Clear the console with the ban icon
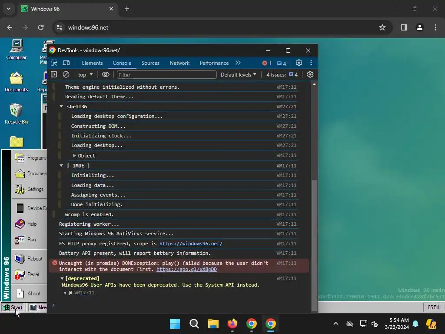 coord(66,74)
